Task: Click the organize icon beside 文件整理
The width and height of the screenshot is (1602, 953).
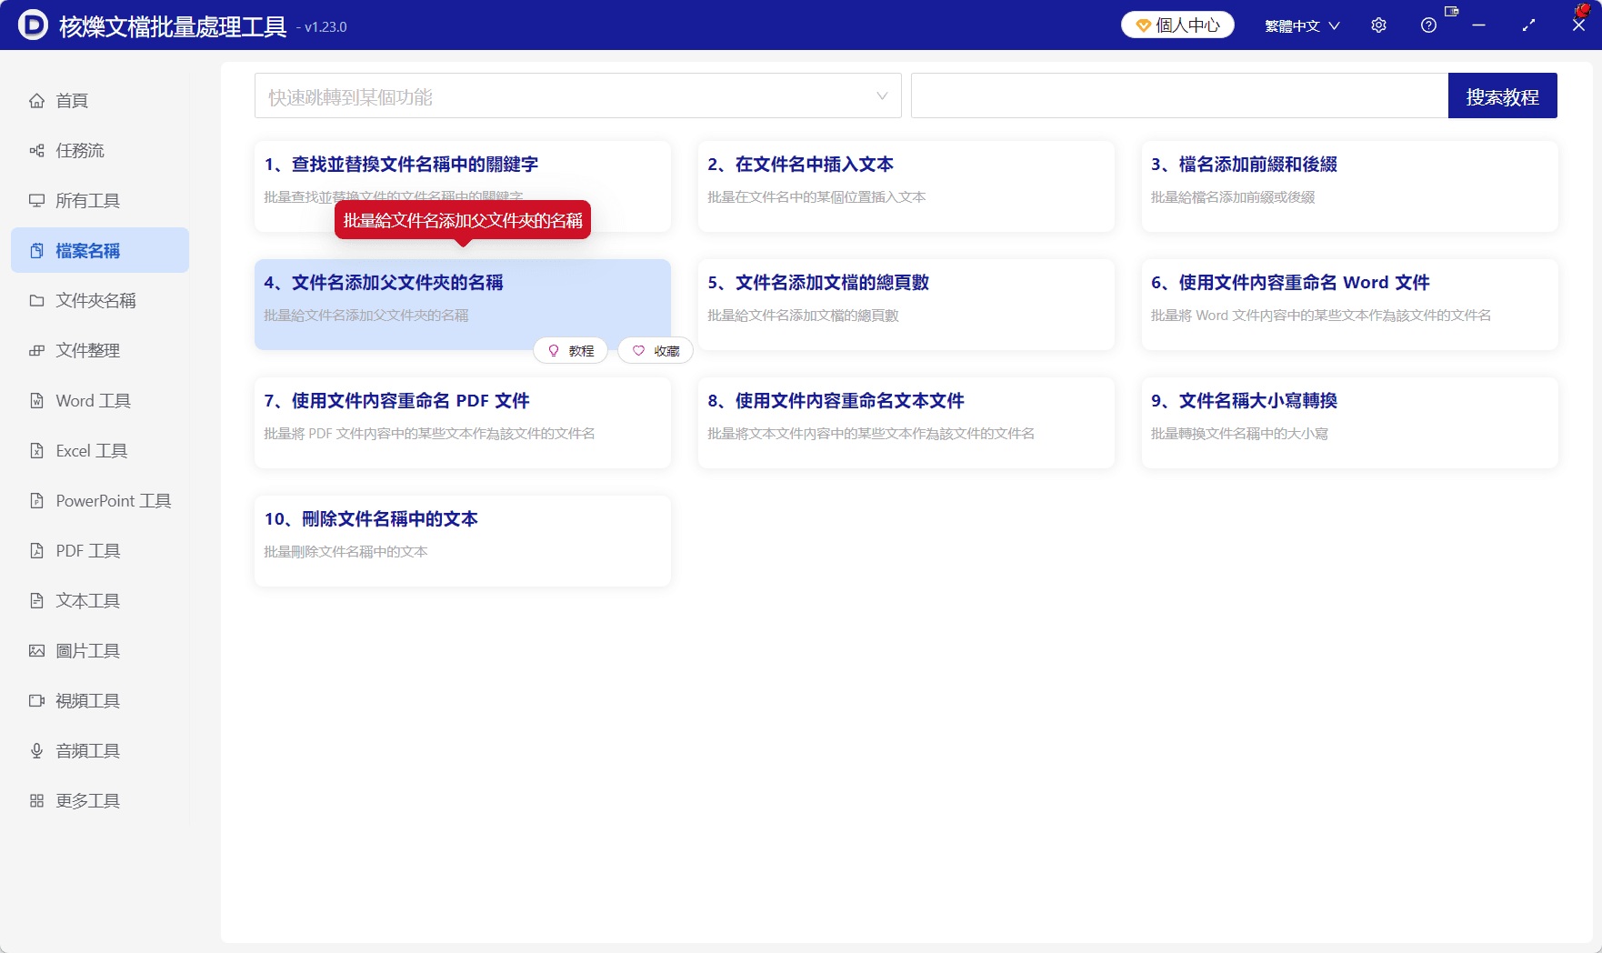Action: point(36,351)
